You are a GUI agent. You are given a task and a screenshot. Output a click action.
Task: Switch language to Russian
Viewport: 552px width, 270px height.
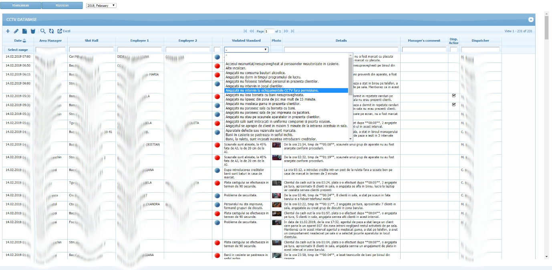(62, 6)
